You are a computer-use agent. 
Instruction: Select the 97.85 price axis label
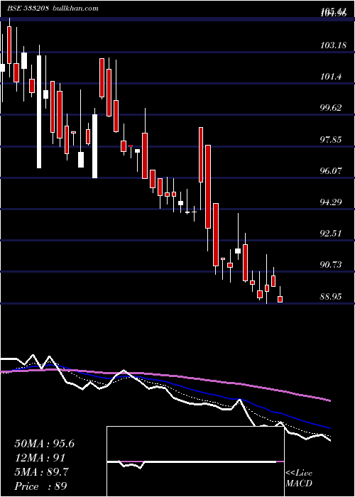pyautogui.click(x=331, y=139)
